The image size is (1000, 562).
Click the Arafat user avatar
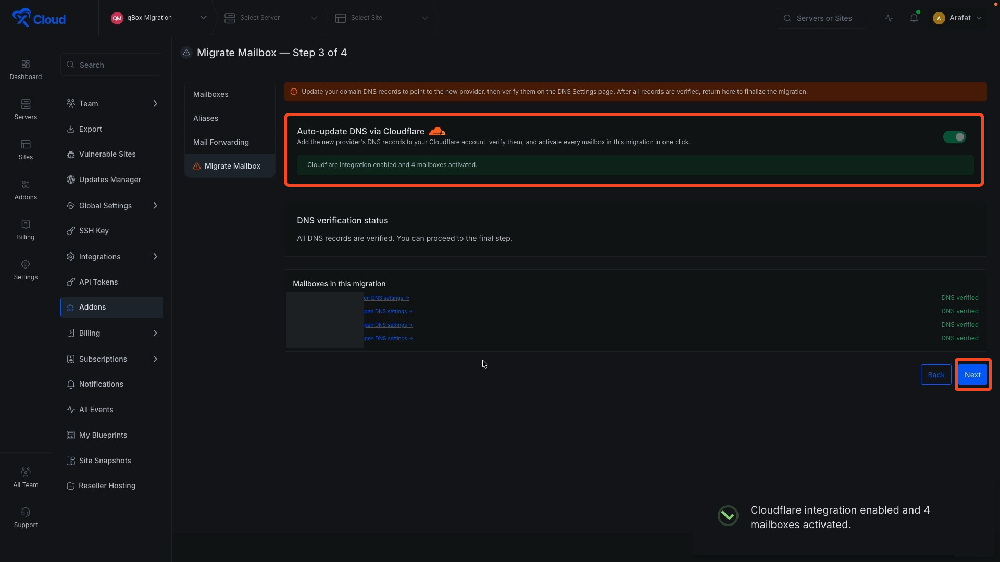click(939, 18)
